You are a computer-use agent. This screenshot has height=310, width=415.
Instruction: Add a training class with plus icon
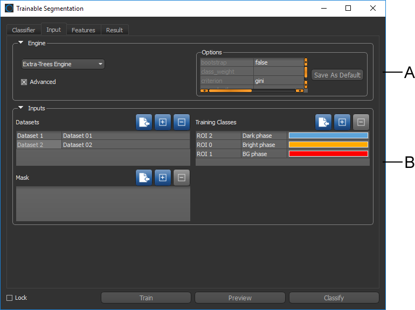[342, 122]
